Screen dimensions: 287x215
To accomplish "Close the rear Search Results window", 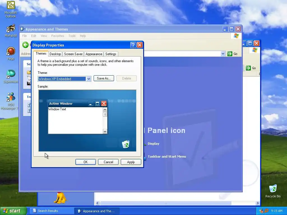I will pyautogui.click(x=257, y=43).
